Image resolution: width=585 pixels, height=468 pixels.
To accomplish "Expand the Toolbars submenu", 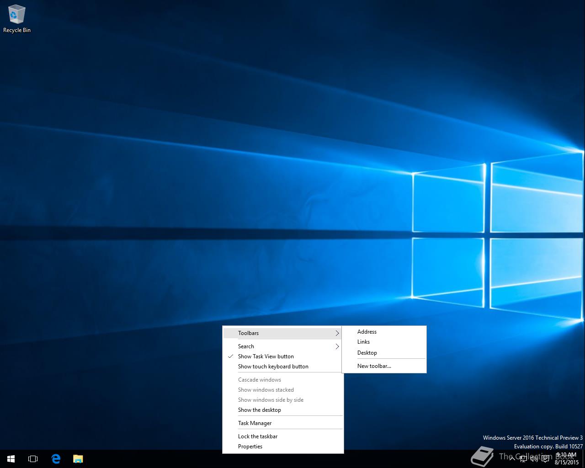I will [x=283, y=333].
